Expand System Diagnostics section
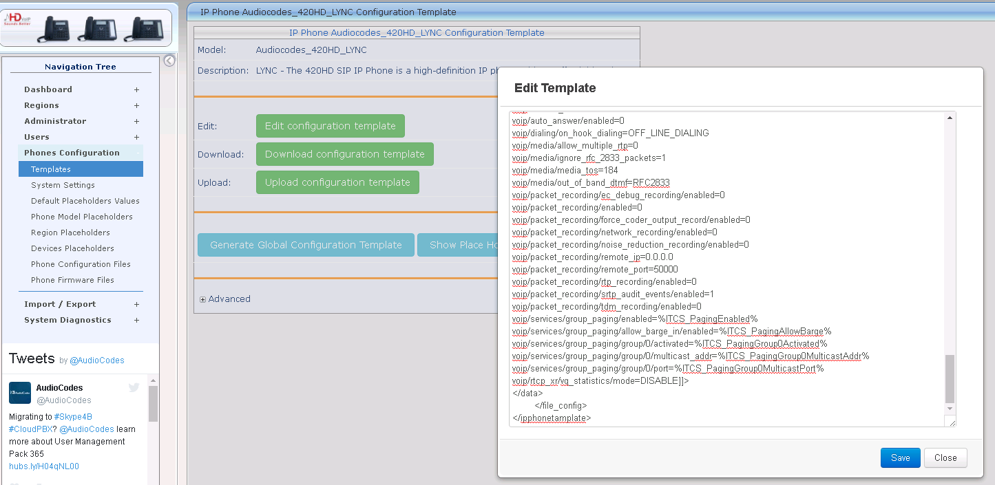The image size is (995, 485). coord(136,320)
